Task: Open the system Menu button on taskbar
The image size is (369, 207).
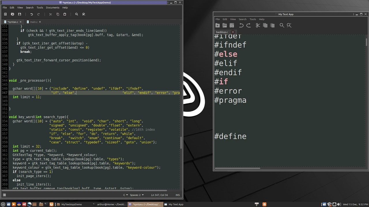Action: pyautogui.click(x=3, y=204)
